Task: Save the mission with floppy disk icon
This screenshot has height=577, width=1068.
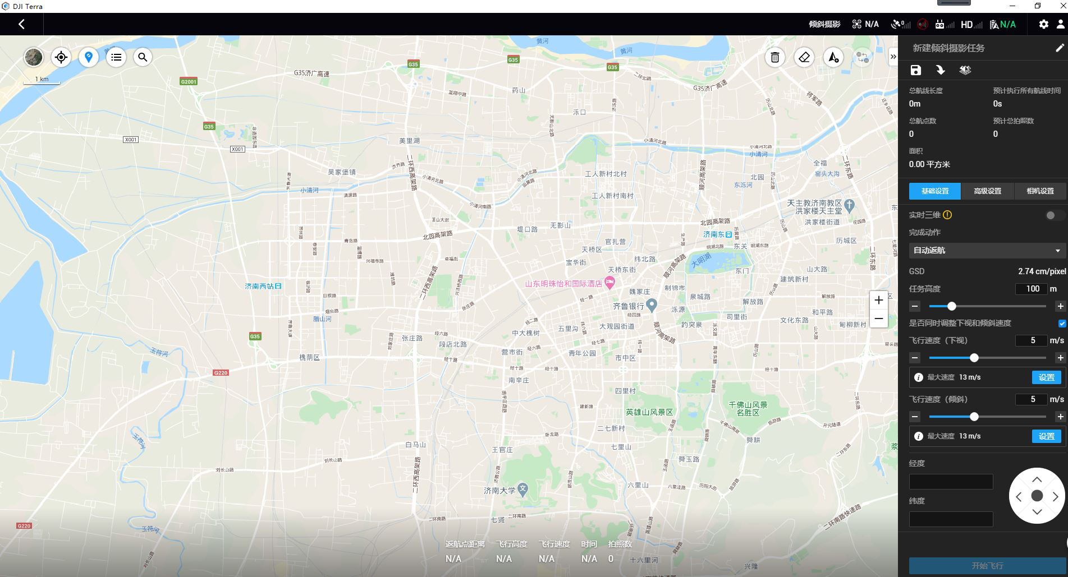Action: click(x=915, y=70)
